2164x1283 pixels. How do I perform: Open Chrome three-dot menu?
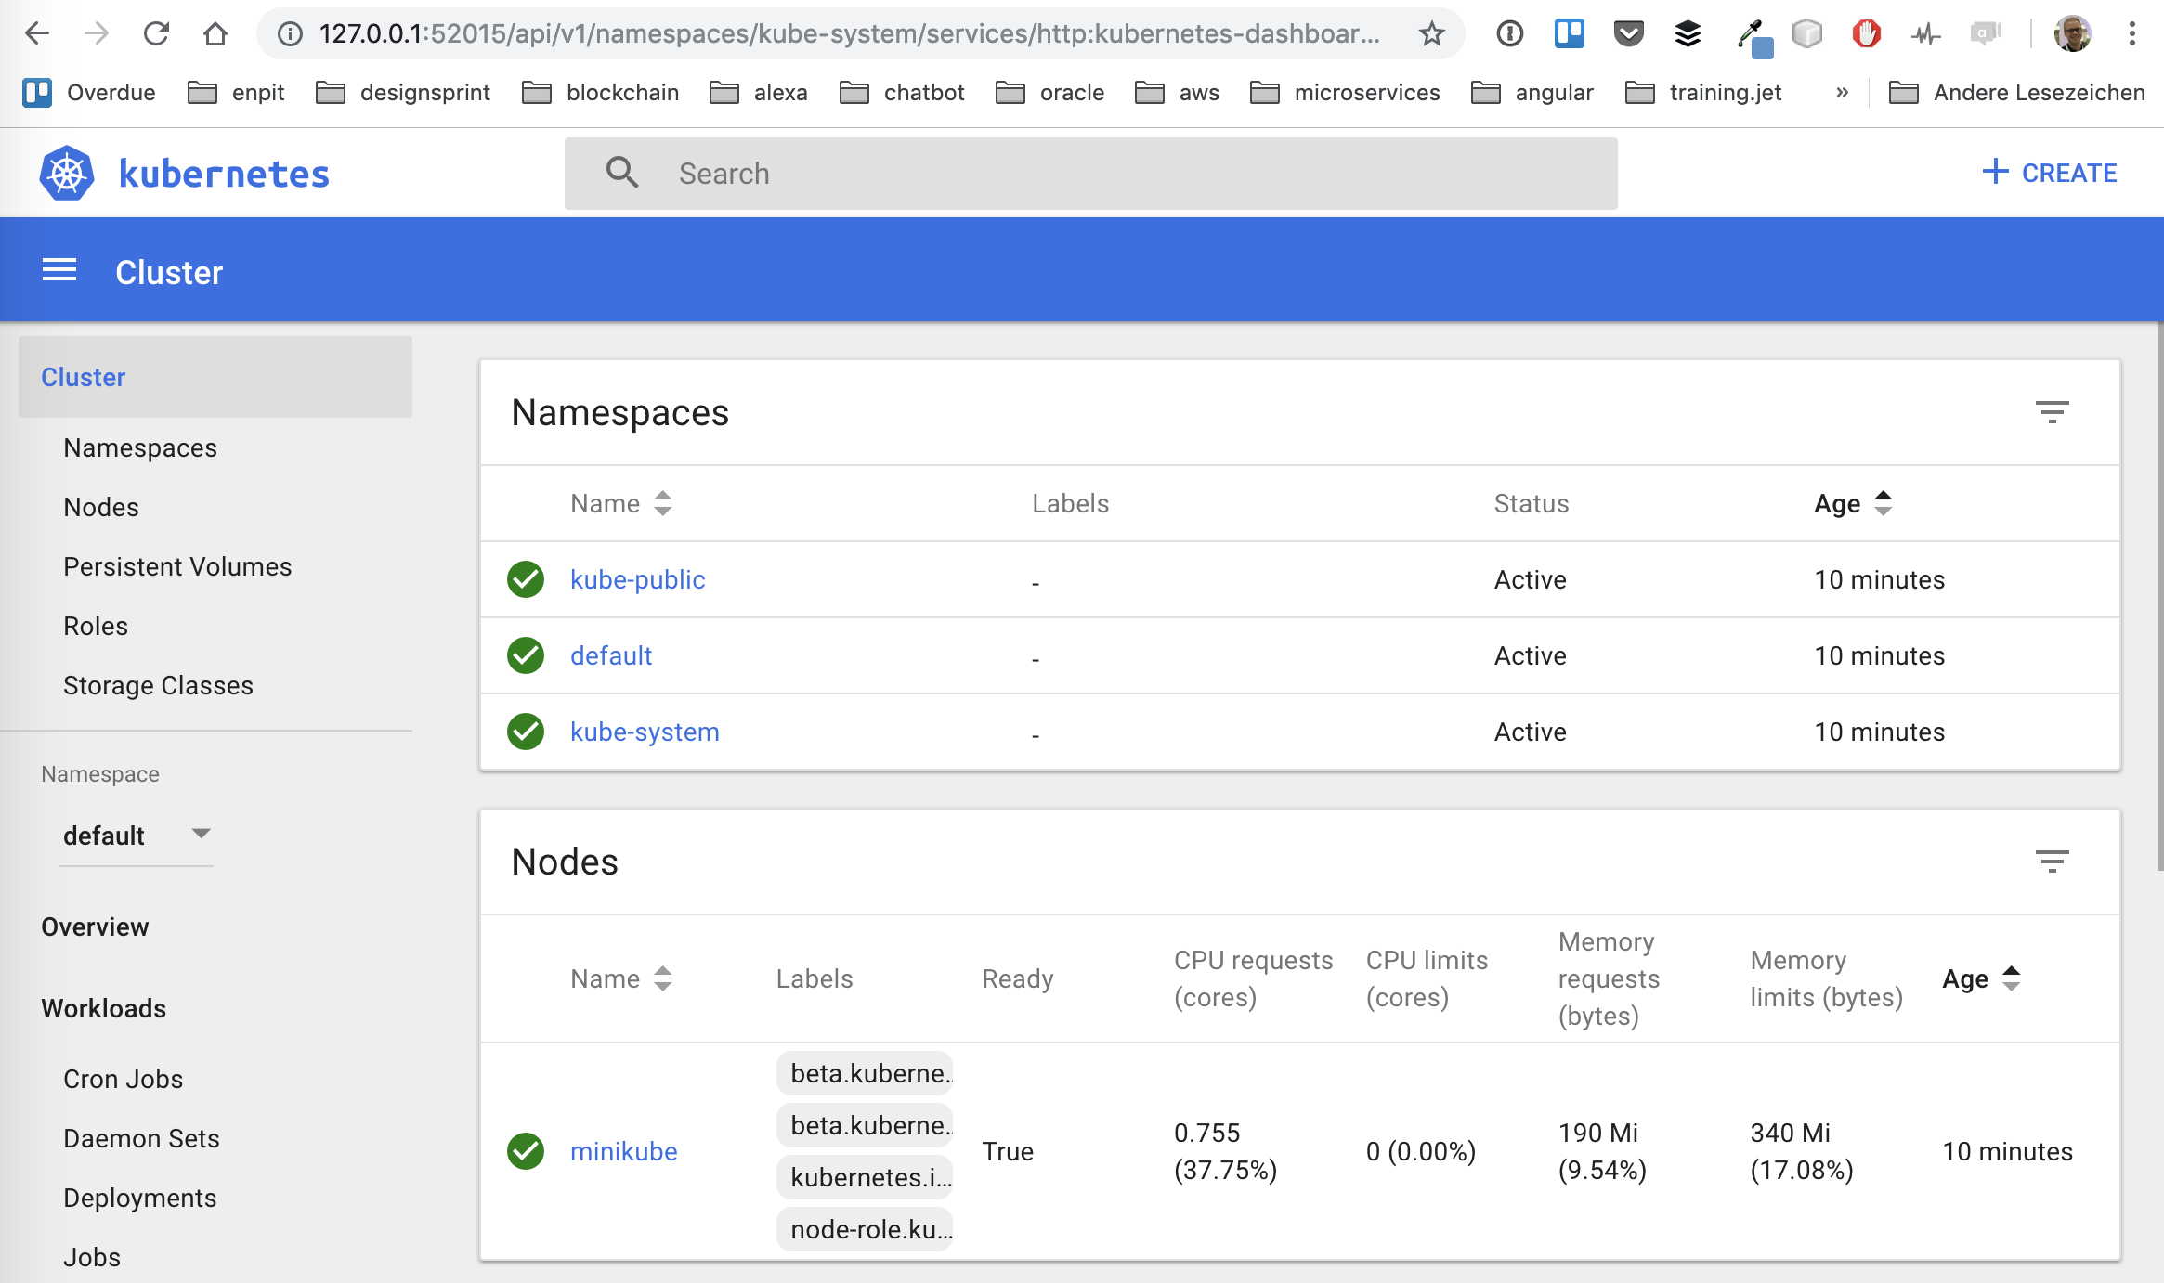pos(2131,34)
